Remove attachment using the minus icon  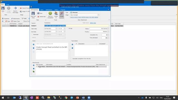click(x=34, y=69)
